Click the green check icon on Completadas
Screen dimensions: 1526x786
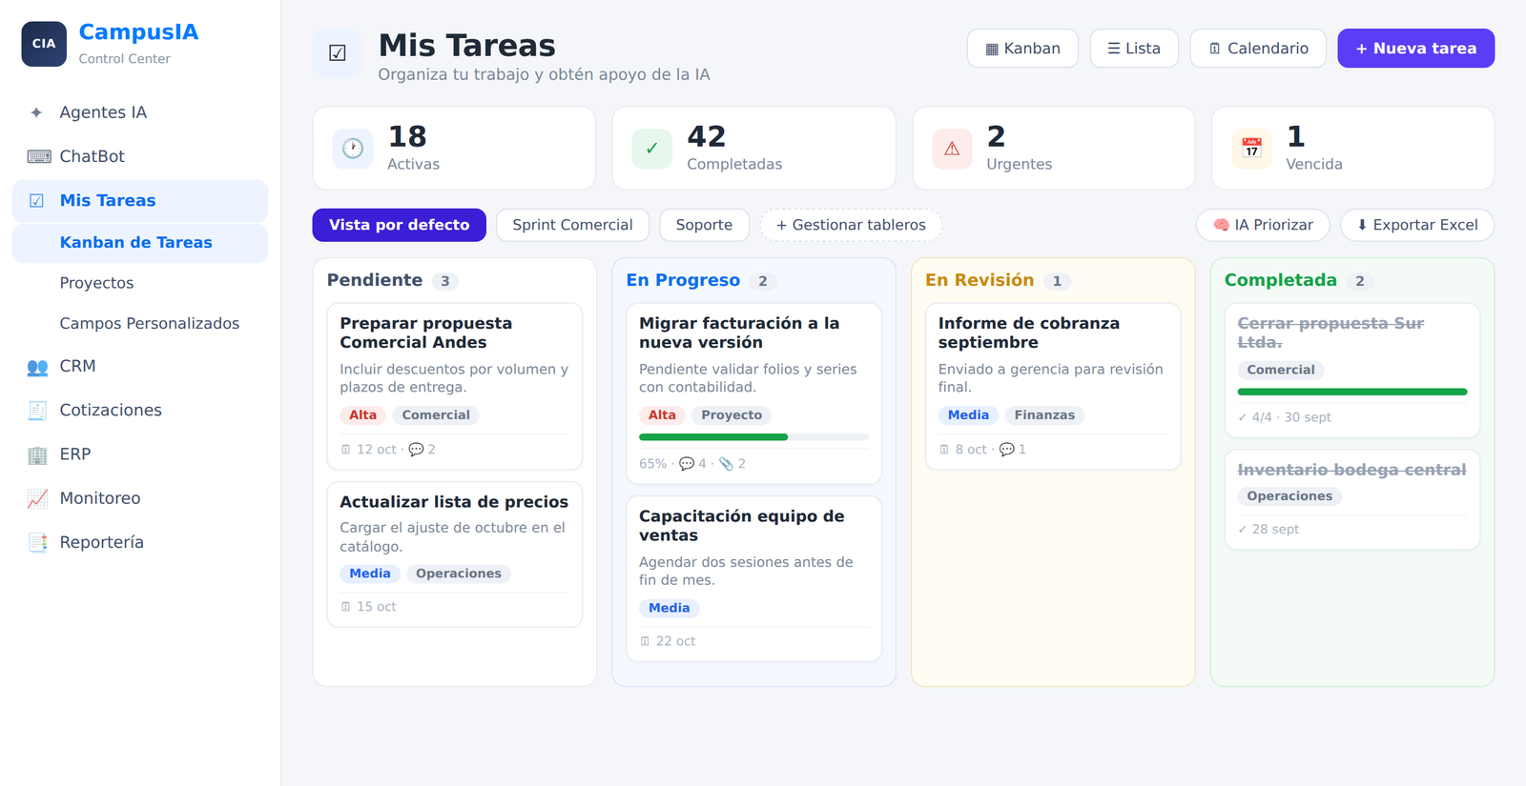652,149
